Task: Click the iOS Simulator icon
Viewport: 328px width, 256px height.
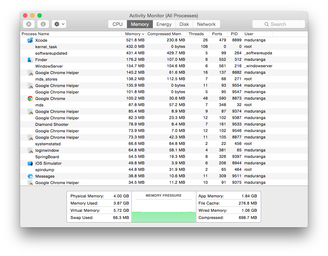Action: point(30,163)
